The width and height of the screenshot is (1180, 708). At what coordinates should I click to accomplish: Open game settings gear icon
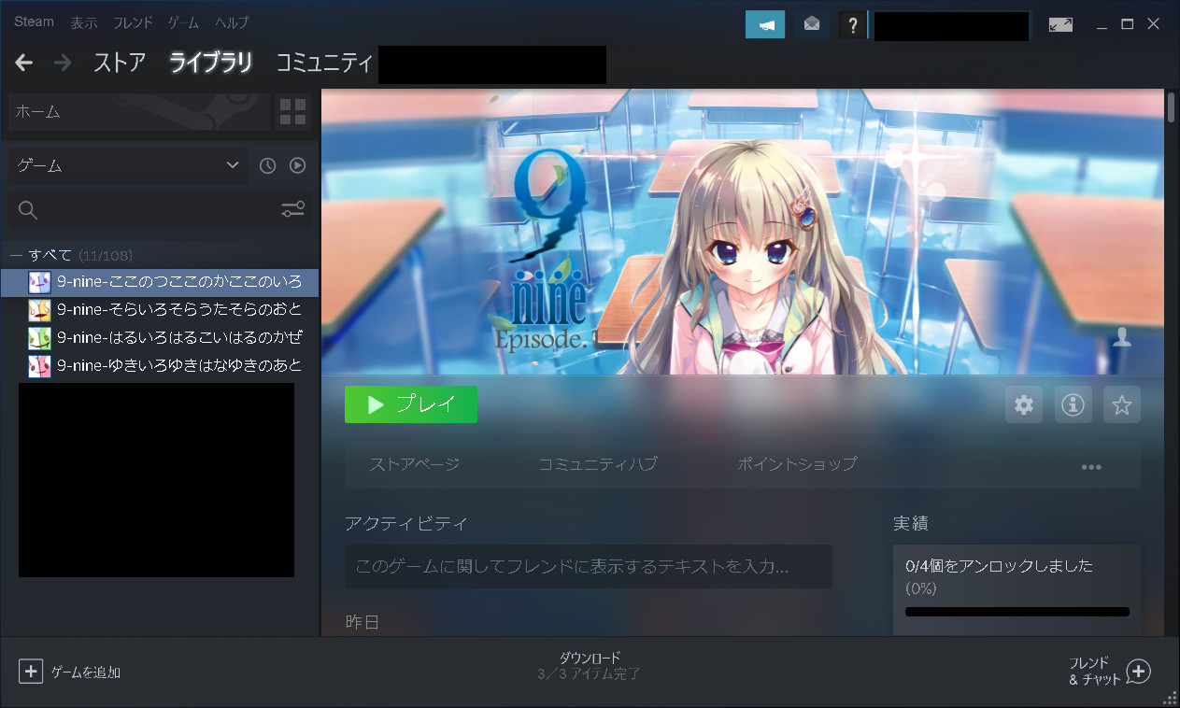pos(1024,404)
